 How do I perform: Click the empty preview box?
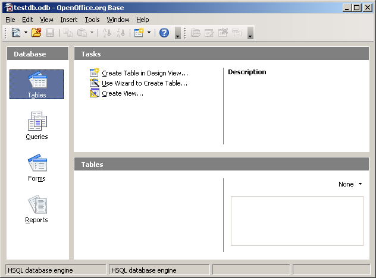coord(297,221)
